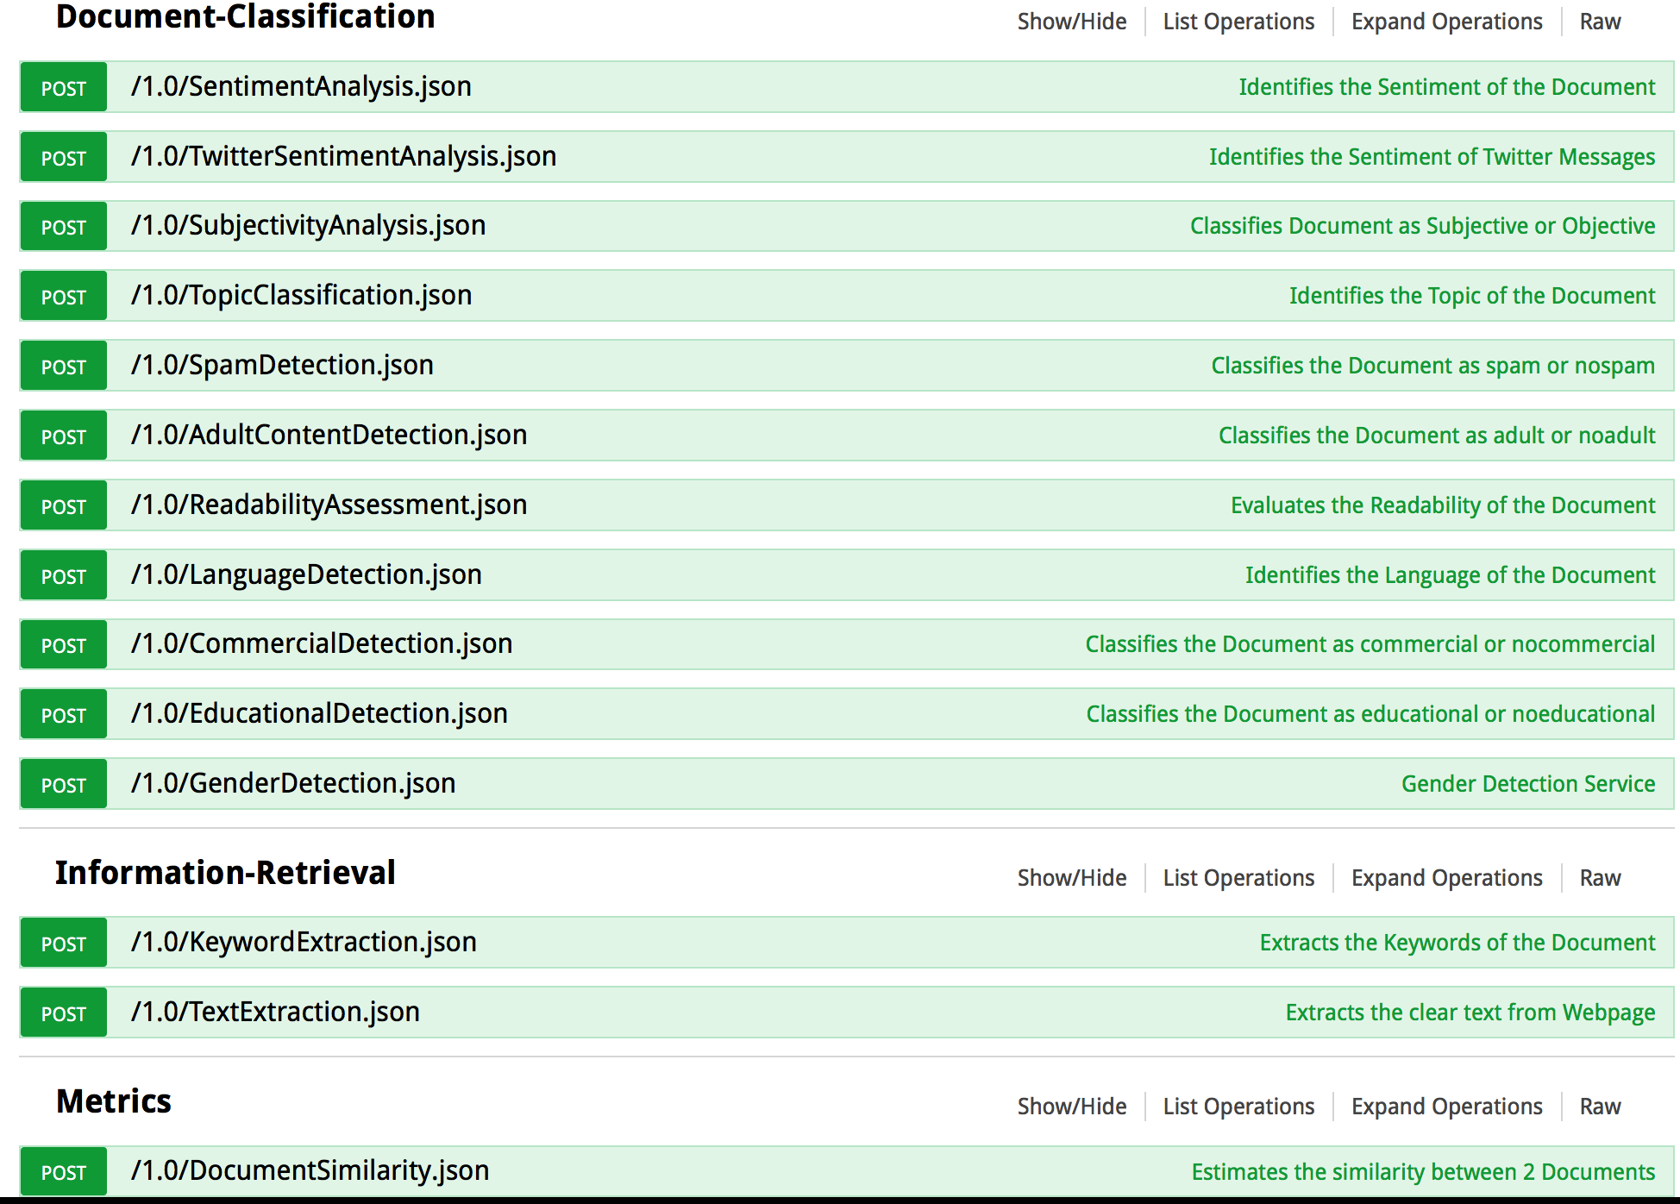Expand Operations in Document-Classification section
The width and height of the screenshot is (1680, 1204).
click(x=1446, y=22)
